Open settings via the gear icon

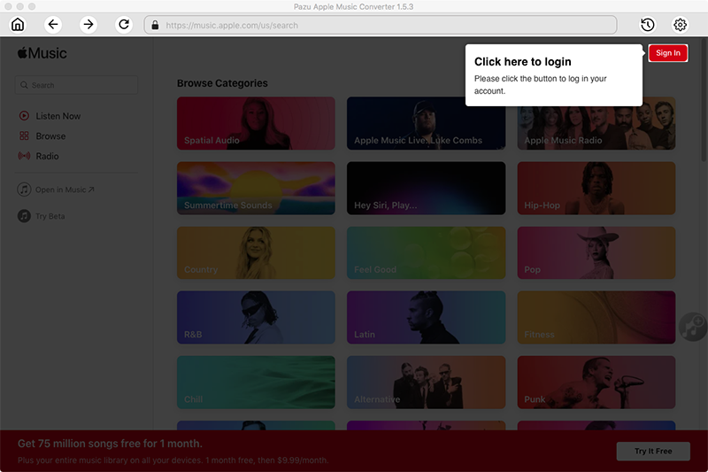point(680,25)
